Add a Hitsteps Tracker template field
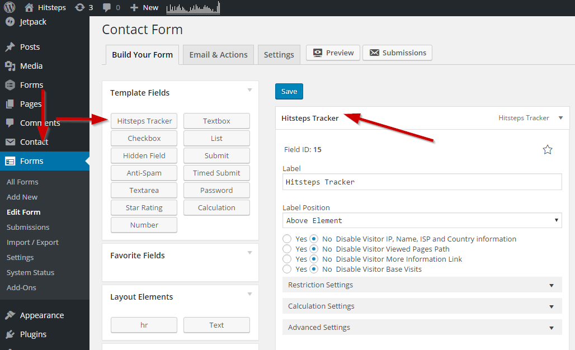 point(144,121)
